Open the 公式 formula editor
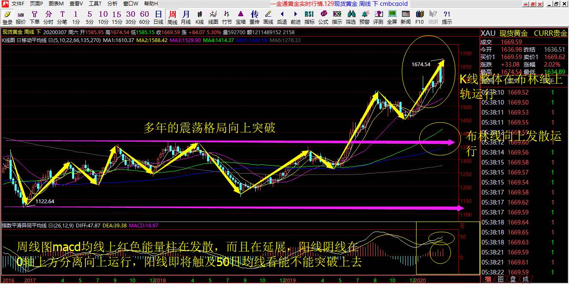The height and width of the screenshot is (284, 569). [x=323, y=17]
